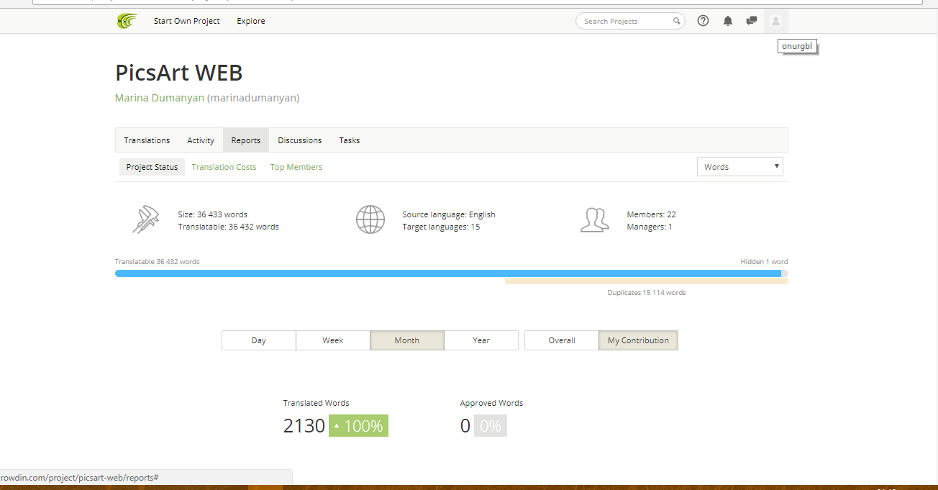Click the green 100% translated badge
Screen dimensions: 938x490
tap(358, 425)
